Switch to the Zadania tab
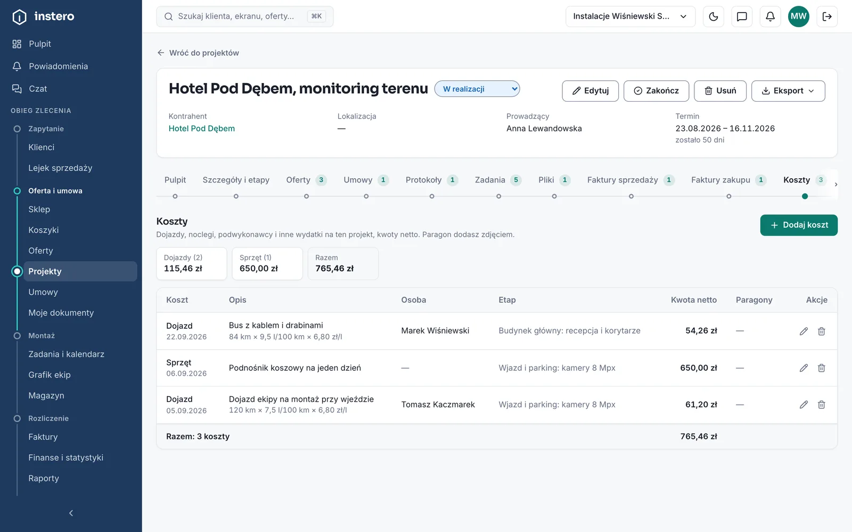Screen dimensions: 852x532 498,180
